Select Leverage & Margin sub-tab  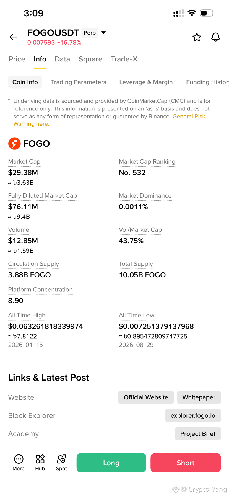pos(146,82)
